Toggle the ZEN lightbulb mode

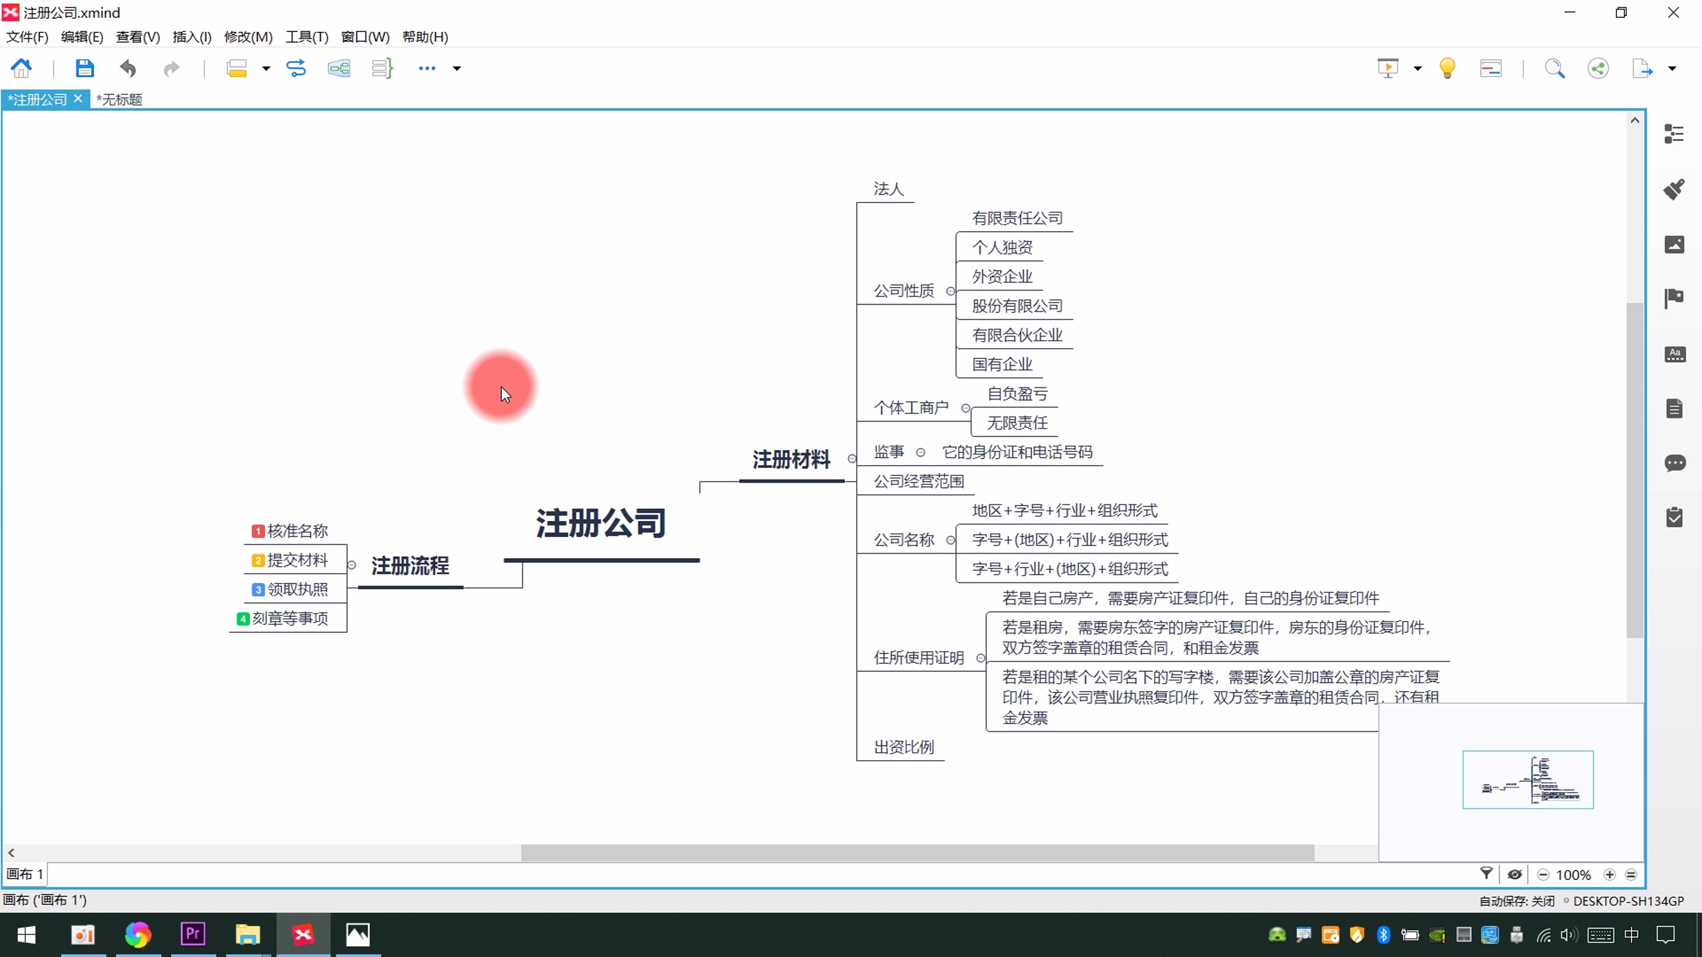tap(1447, 68)
